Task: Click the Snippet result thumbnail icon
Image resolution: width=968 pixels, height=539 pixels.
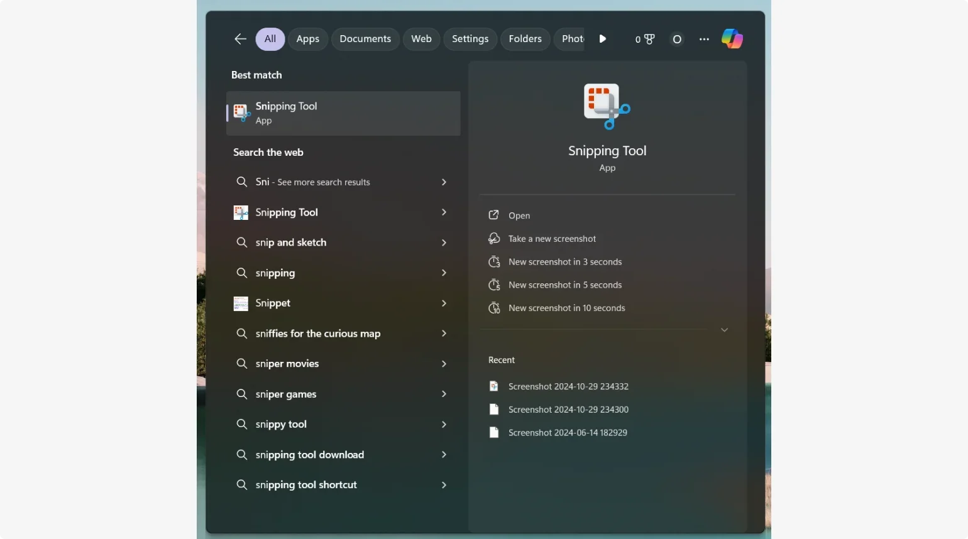Action: (241, 303)
